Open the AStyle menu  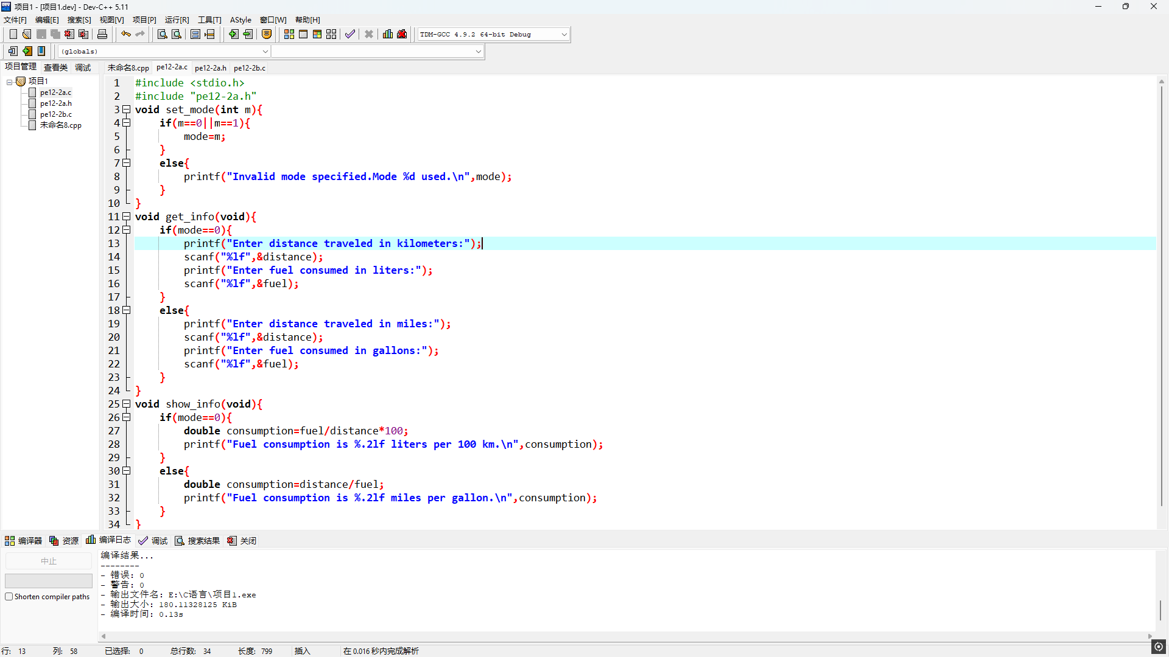point(240,20)
